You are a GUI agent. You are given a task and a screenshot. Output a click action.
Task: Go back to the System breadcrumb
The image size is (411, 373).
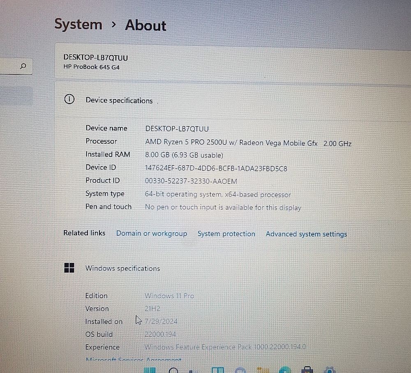78,25
